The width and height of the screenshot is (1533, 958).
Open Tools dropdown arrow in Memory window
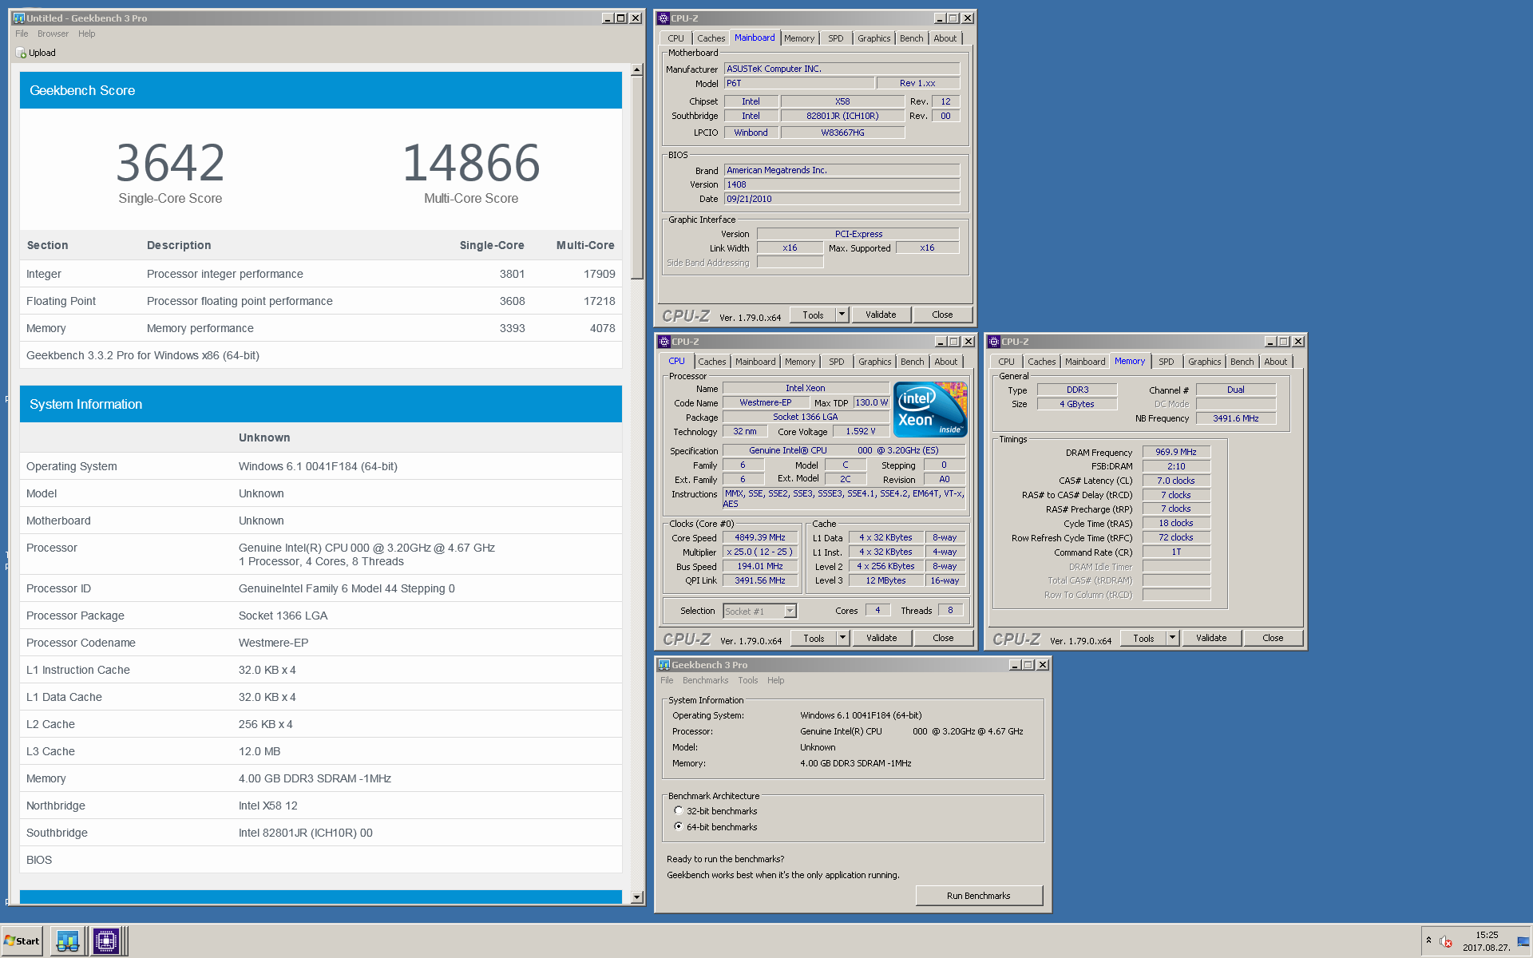point(1172,638)
